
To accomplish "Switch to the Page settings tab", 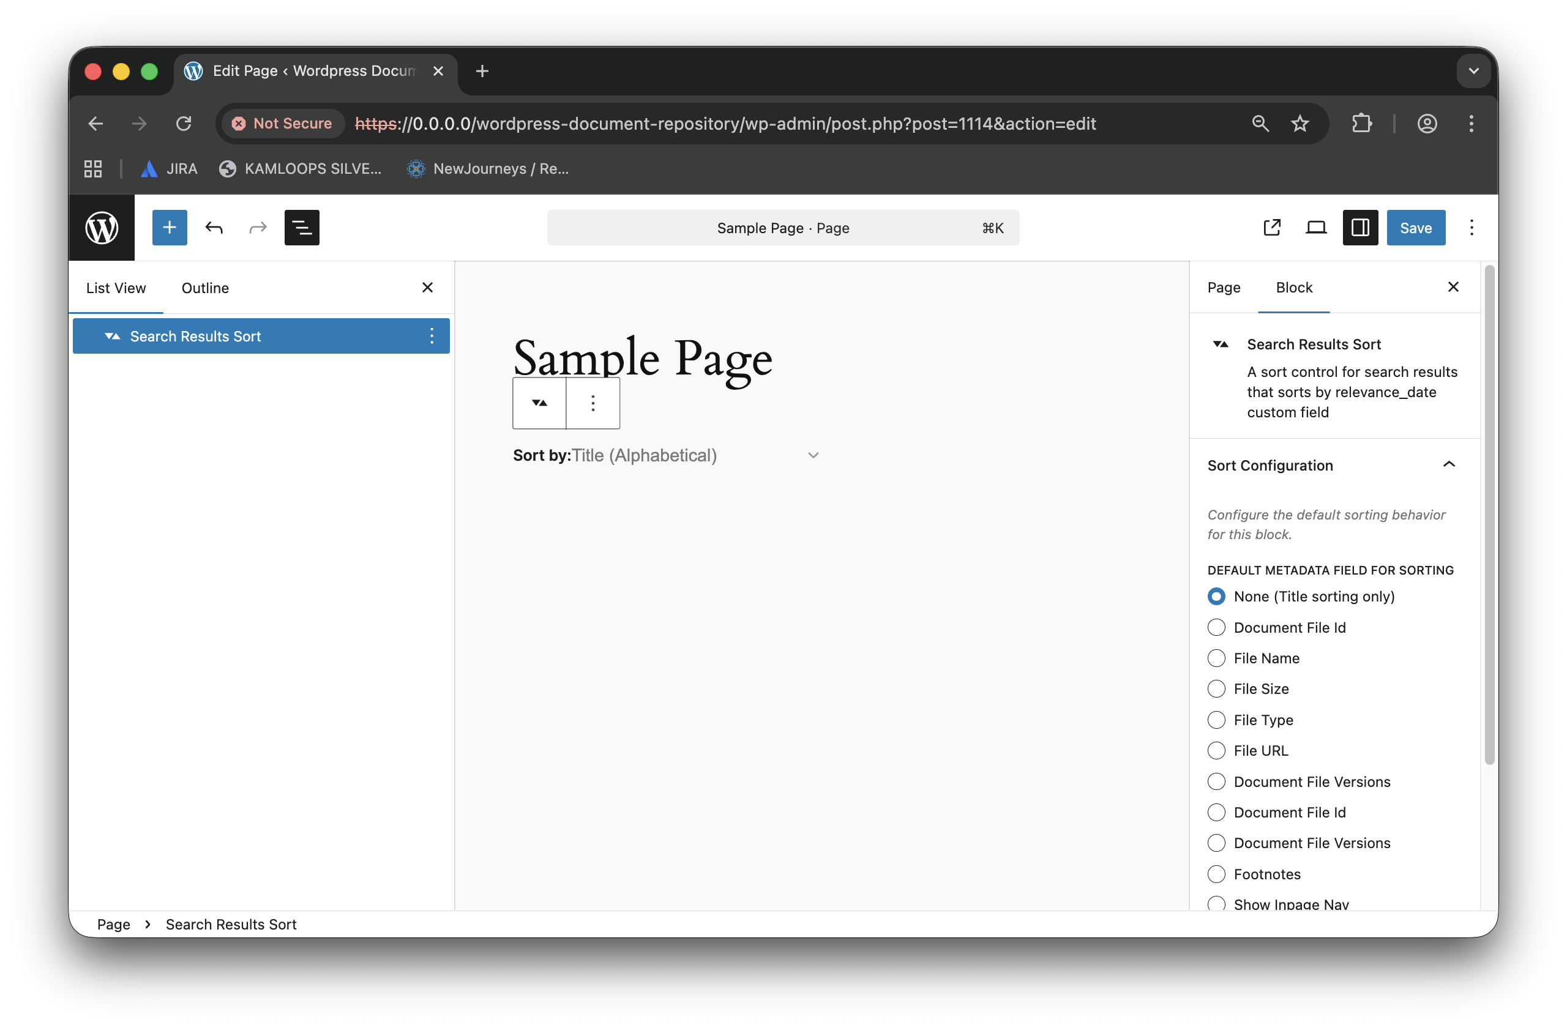I will (x=1224, y=287).
